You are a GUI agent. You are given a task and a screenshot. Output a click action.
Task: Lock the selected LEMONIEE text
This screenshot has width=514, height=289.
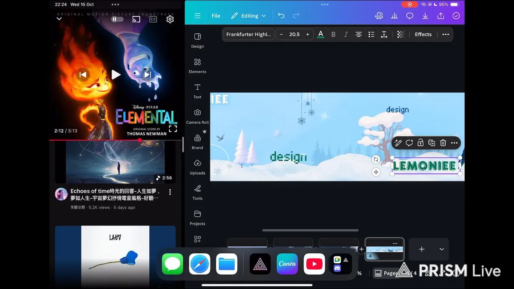tap(420, 143)
